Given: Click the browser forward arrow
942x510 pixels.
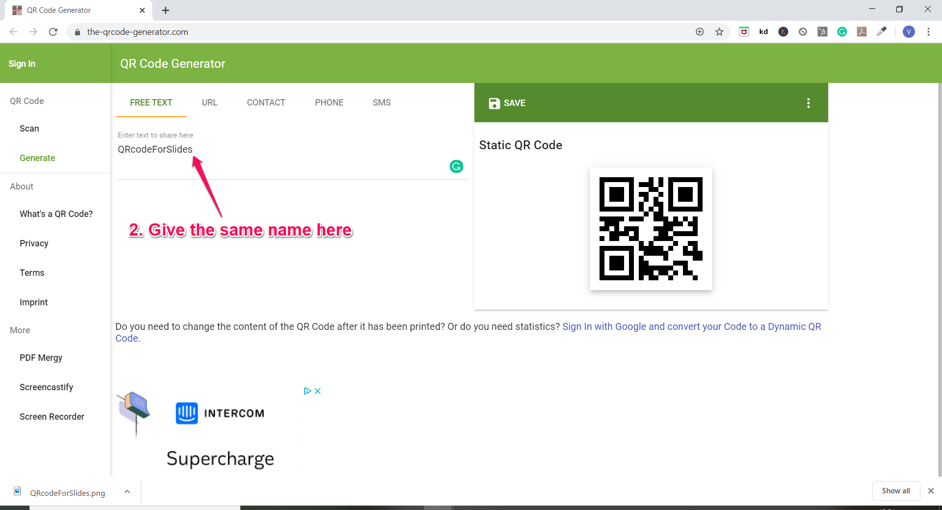Looking at the screenshot, I should [33, 32].
